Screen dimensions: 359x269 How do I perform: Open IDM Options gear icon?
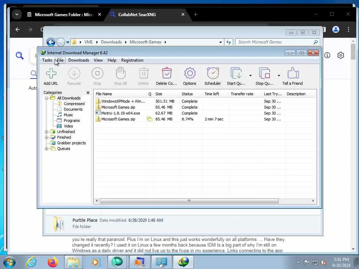[x=190, y=74]
